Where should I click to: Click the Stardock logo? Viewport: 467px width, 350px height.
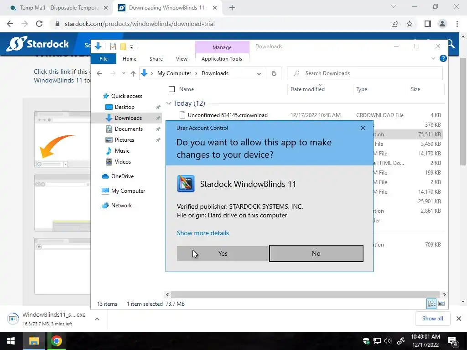coord(37,44)
